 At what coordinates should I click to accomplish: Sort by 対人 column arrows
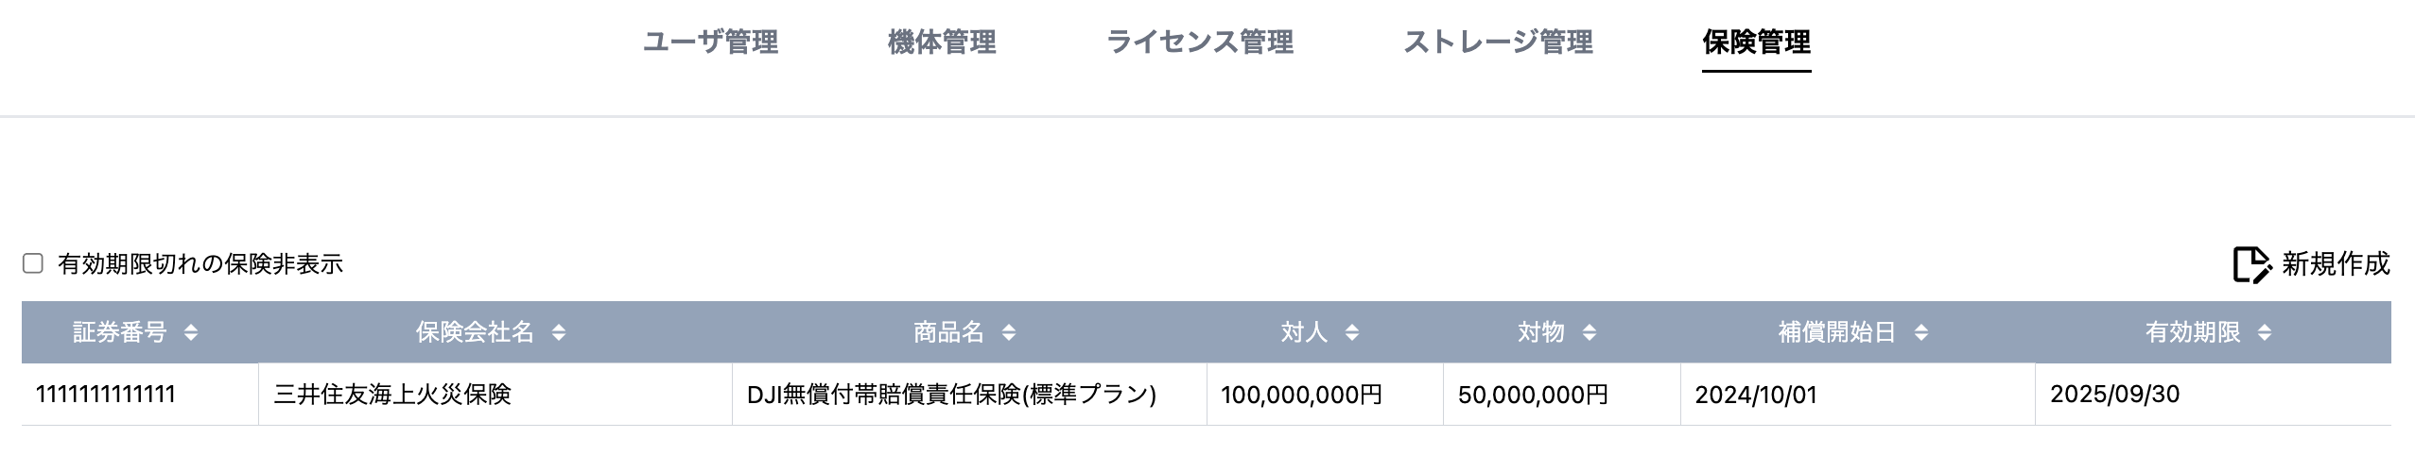point(1352,332)
